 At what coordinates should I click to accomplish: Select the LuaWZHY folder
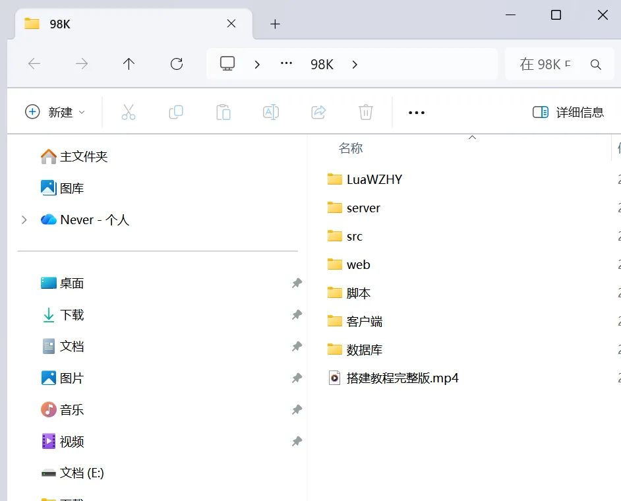pyautogui.click(x=365, y=179)
